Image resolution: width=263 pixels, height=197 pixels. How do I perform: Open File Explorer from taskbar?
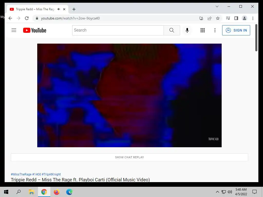coord(31,192)
